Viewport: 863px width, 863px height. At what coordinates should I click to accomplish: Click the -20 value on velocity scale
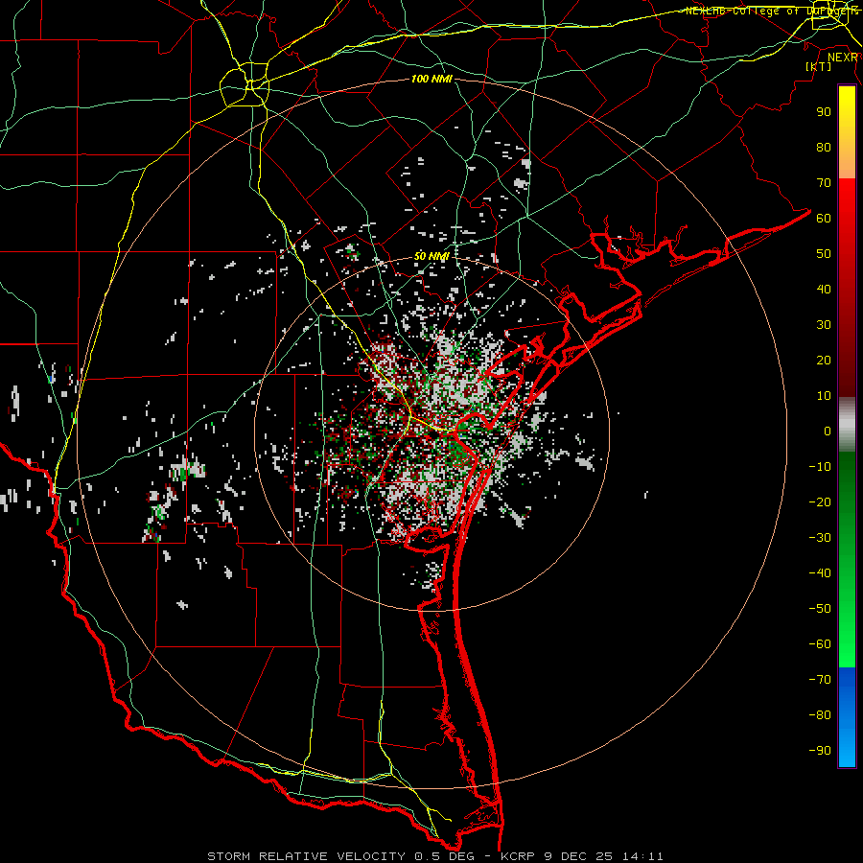tap(820, 501)
